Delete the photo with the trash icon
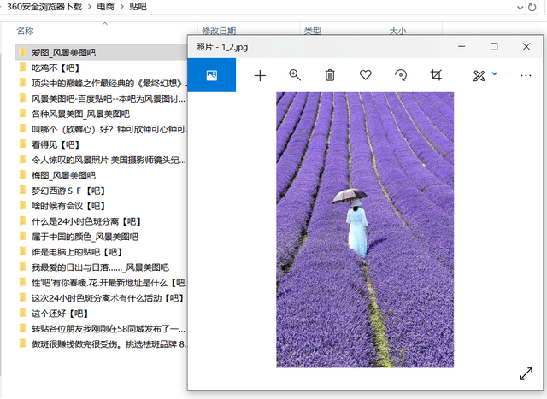 pos(330,75)
